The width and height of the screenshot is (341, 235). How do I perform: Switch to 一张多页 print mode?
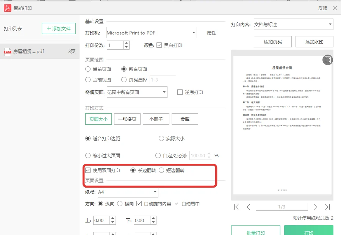[x=127, y=119]
